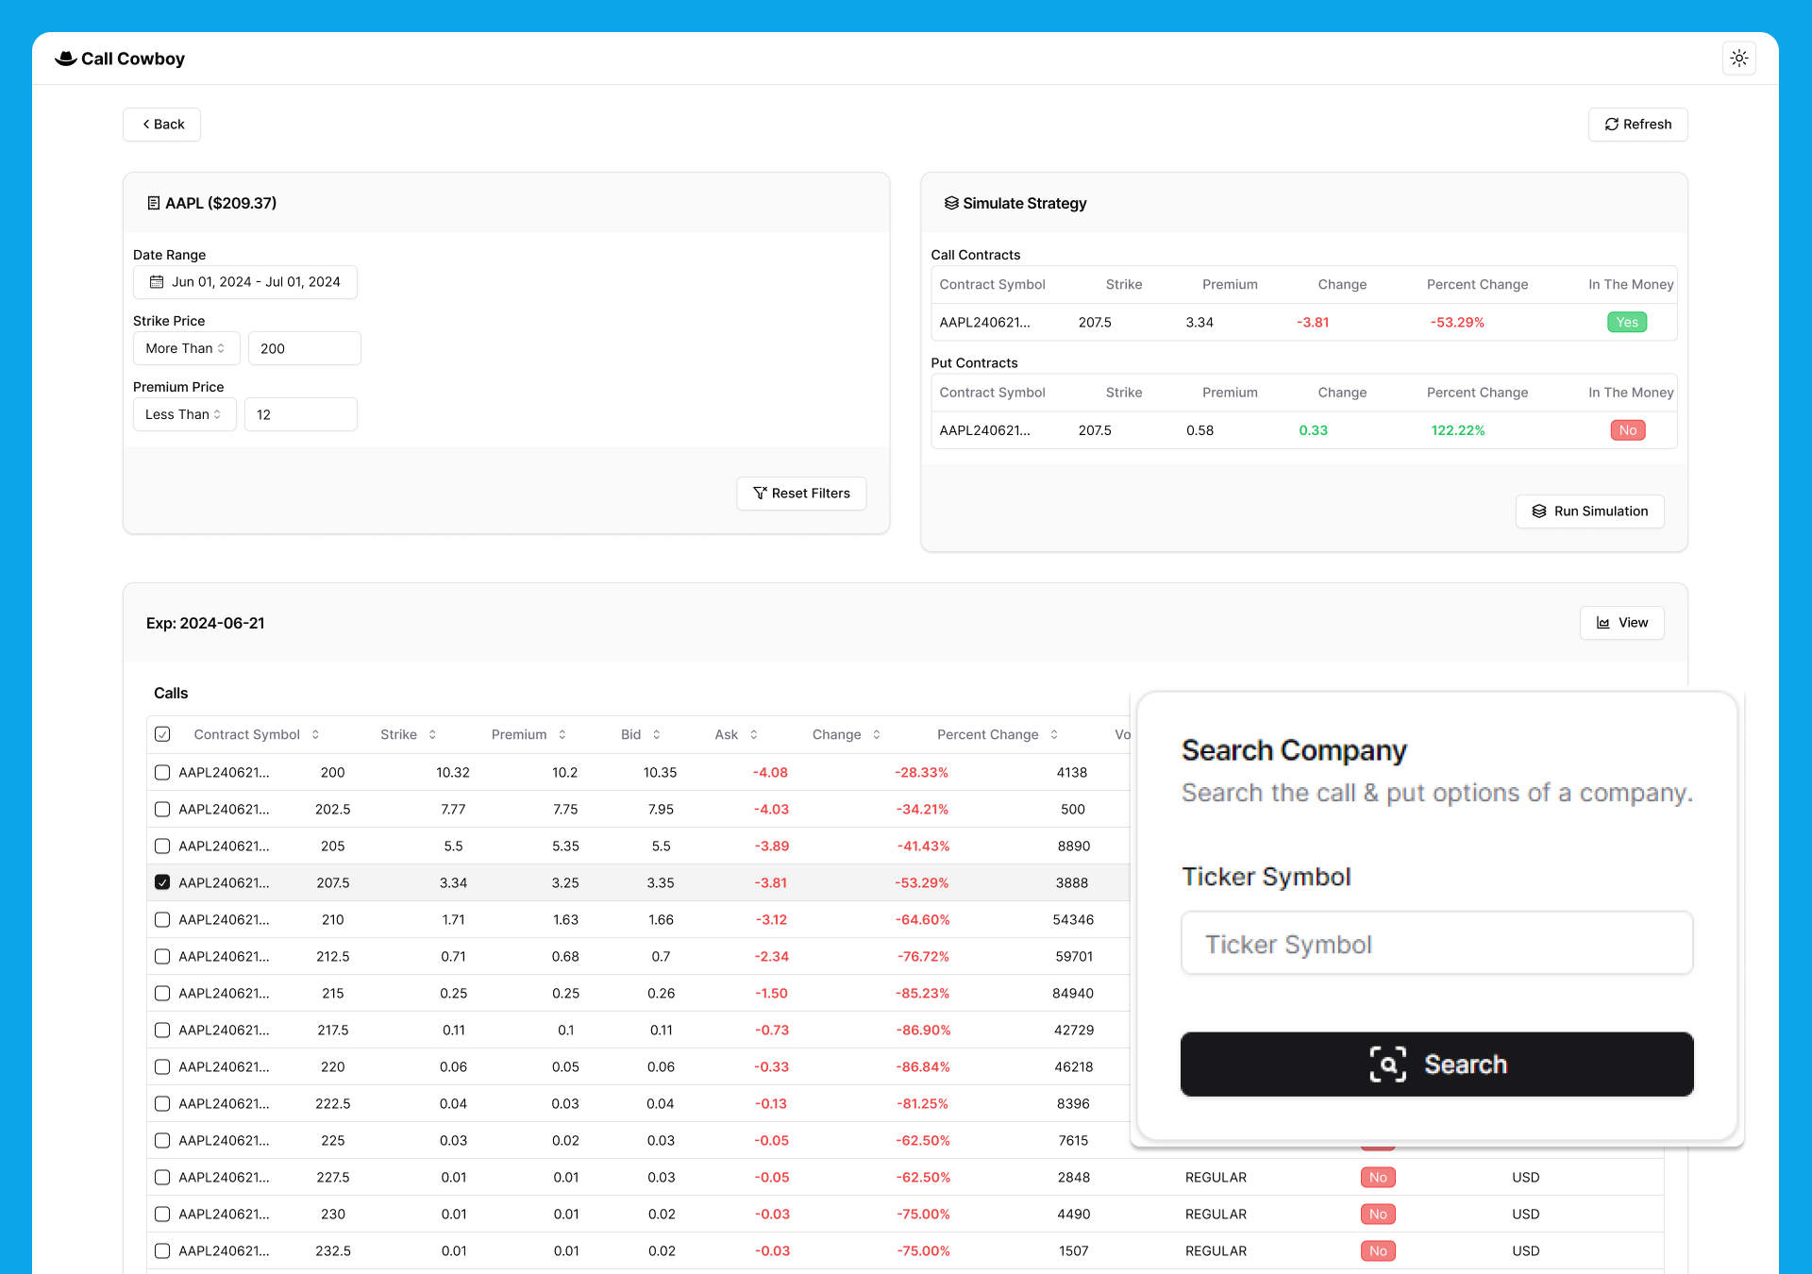1812x1274 pixels.
Task: Edit the premium price value 12
Action: pyautogui.click(x=300, y=414)
